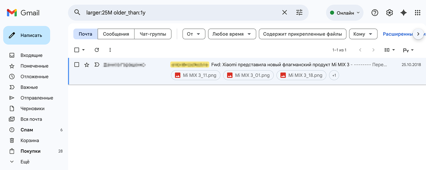Screen dimensions: 426x170
Task: Open the Gemini sparkle icon
Action: pyautogui.click(x=404, y=13)
